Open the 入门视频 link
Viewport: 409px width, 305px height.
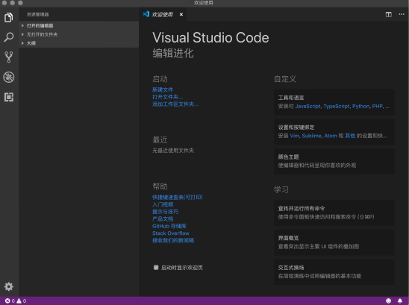click(163, 204)
